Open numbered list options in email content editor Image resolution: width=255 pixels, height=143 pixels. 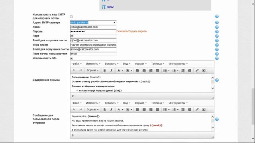click(178, 70)
